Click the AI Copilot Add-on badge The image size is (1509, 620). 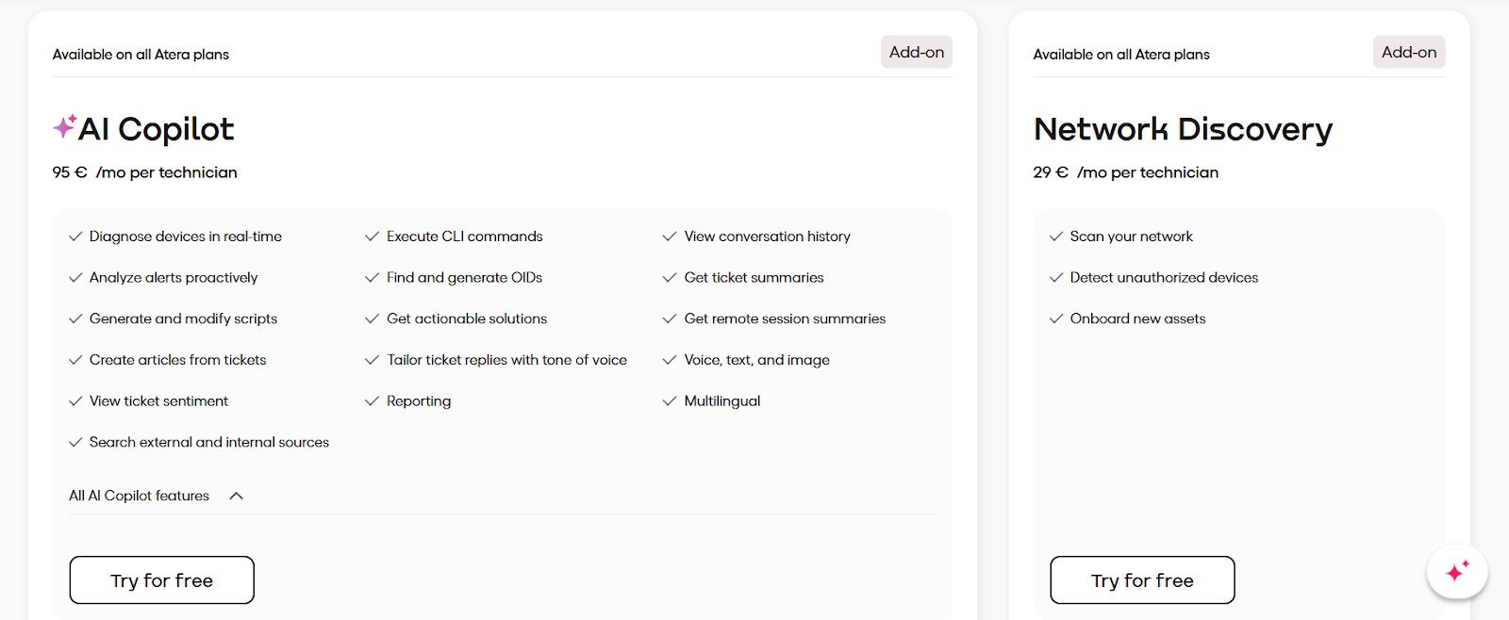pos(917,52)
